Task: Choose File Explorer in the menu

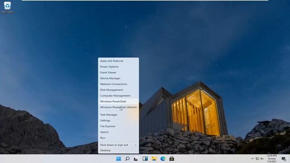Action: 119,126
